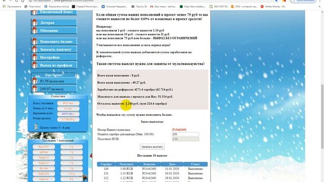Open the SEO-FAST.RU bookmark
Viewport: 324px width, 182px height.
coord(218,7)
